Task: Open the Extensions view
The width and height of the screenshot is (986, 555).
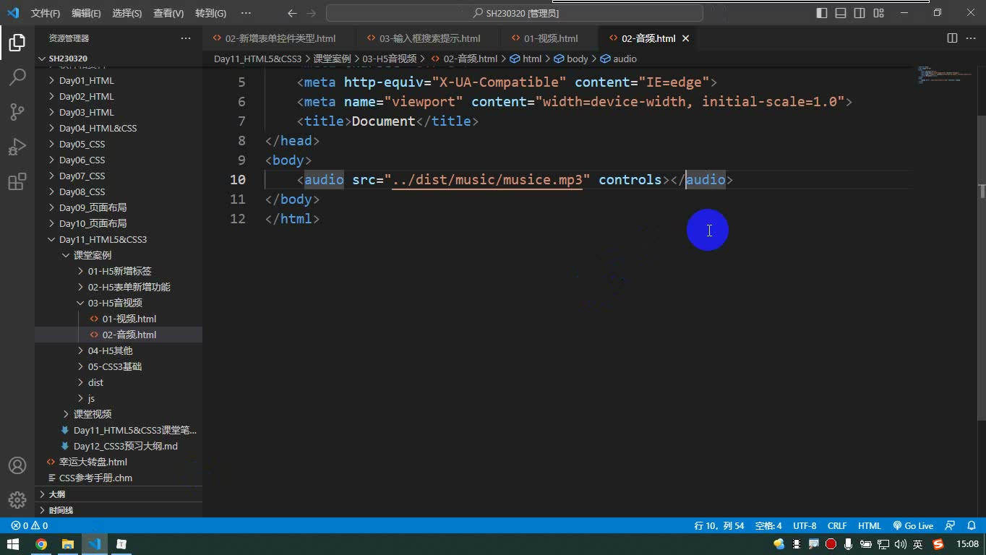Action: coord(17,181)
